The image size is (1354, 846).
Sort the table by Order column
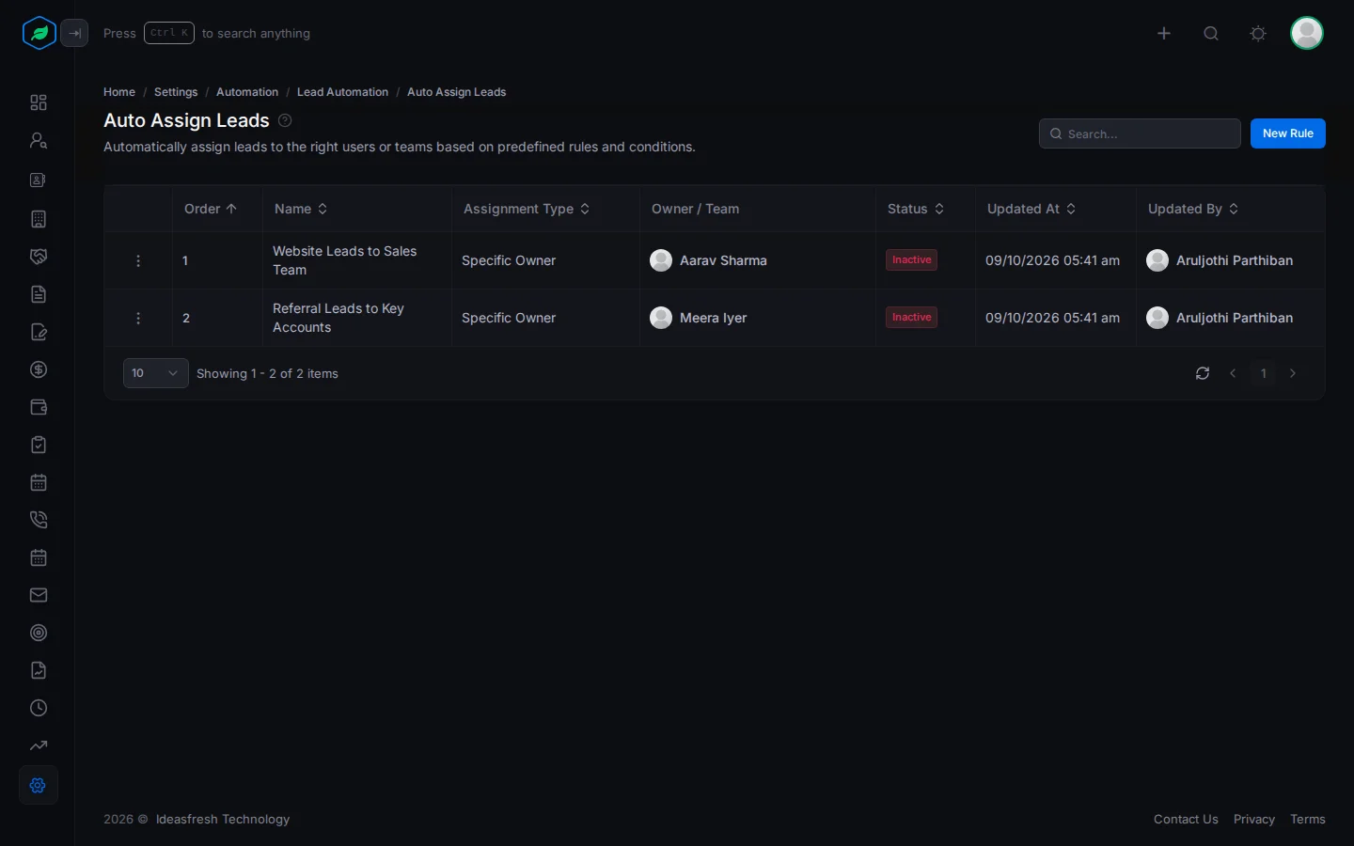click(x=211, y=209)
